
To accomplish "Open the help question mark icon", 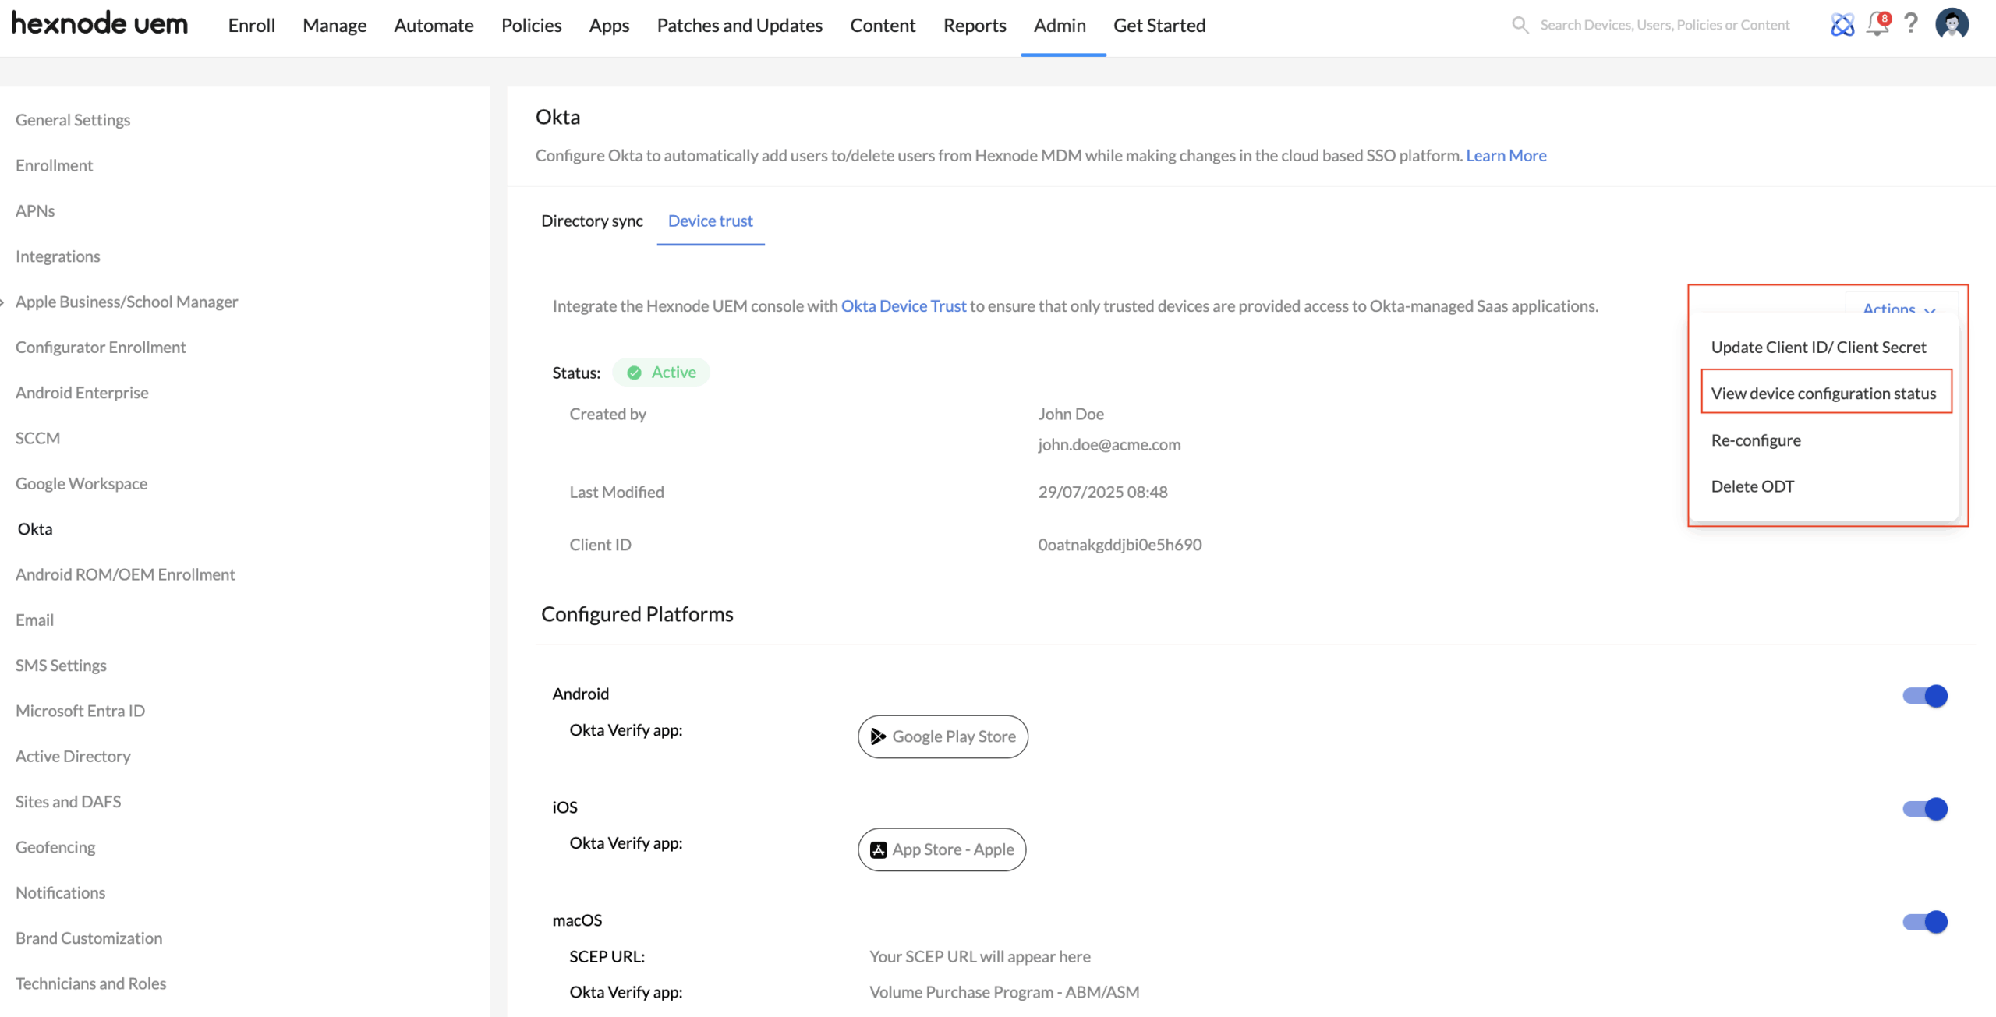I will [x=1911, y=23].
